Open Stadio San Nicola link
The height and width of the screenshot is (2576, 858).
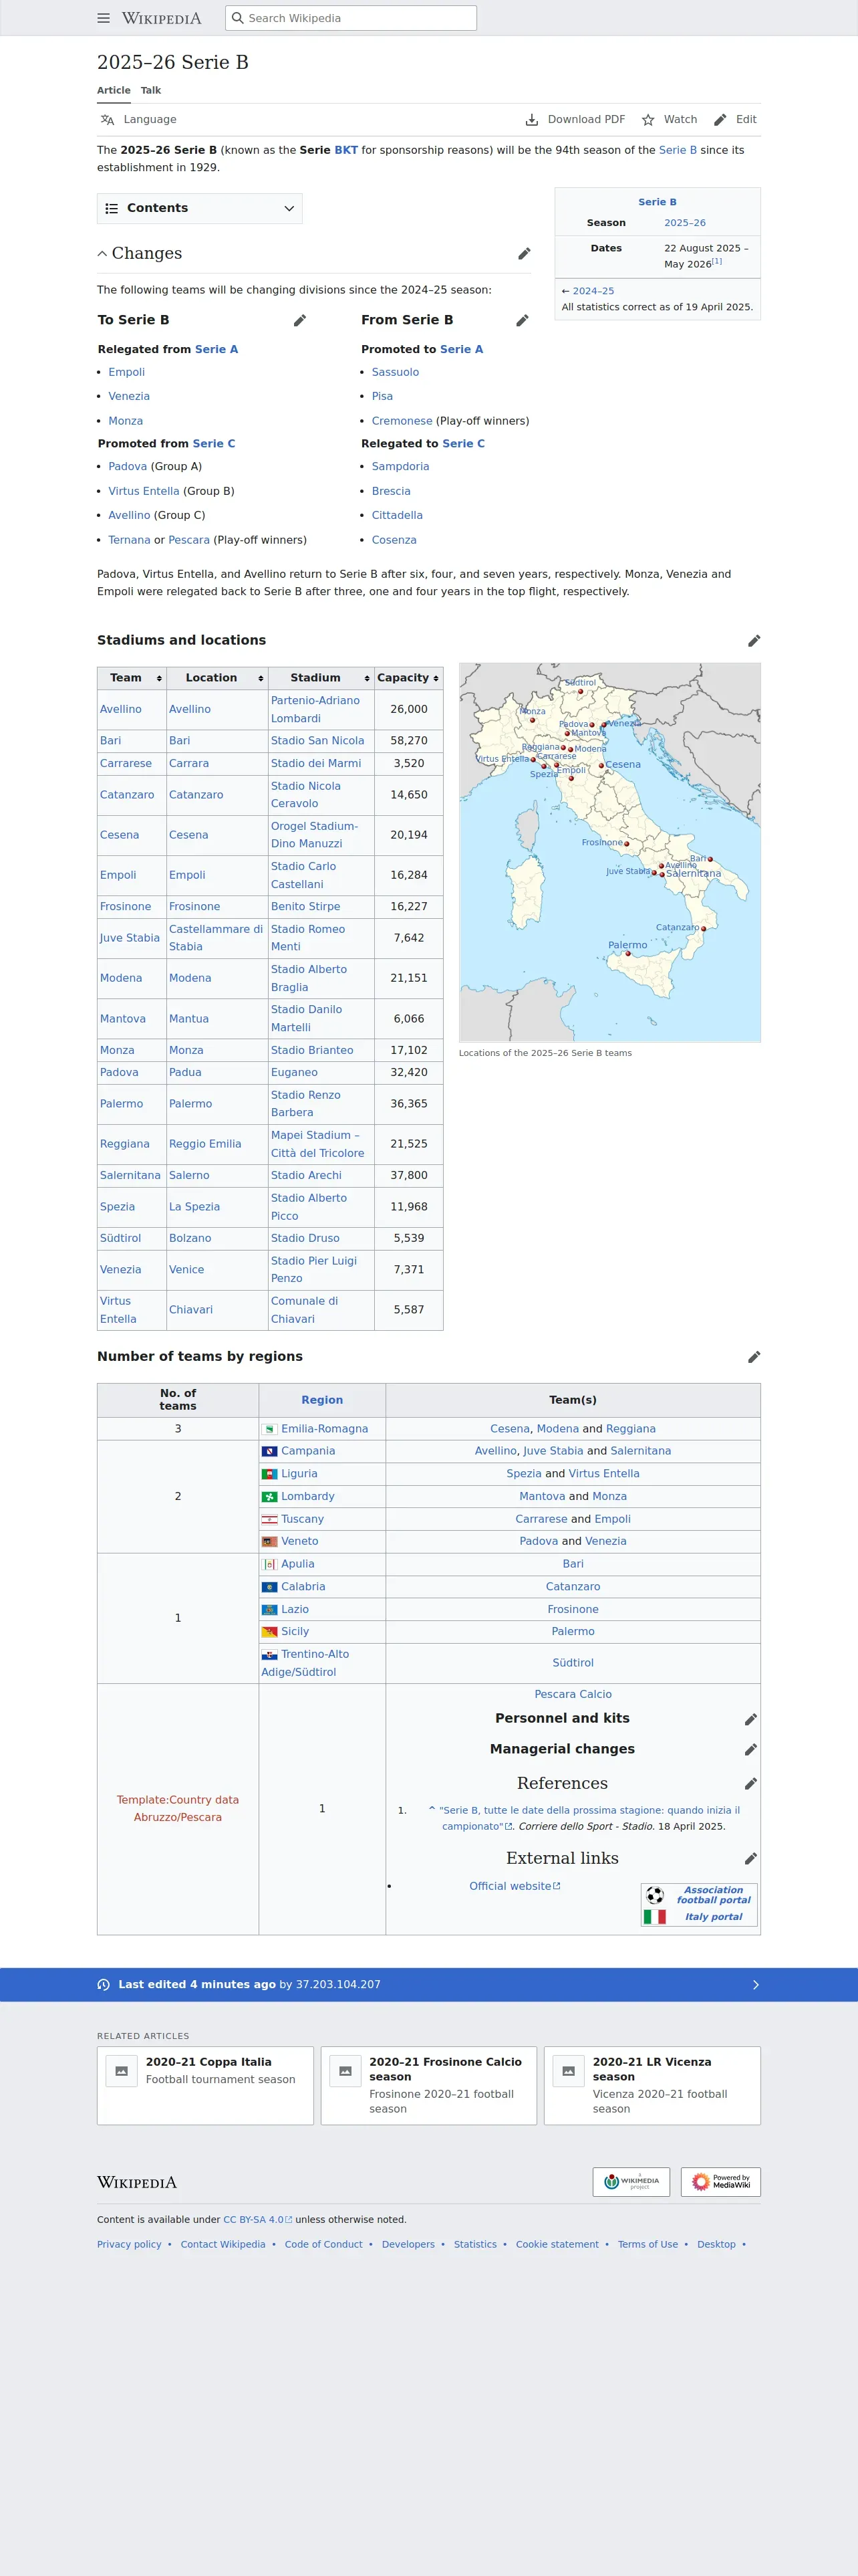[x=317, y=741]
